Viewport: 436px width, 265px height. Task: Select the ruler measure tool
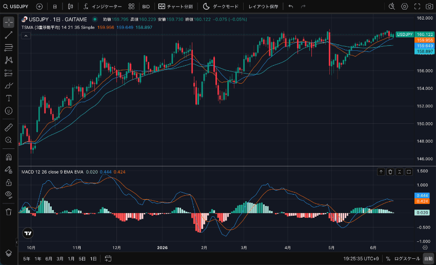click(x=9, y=127)
